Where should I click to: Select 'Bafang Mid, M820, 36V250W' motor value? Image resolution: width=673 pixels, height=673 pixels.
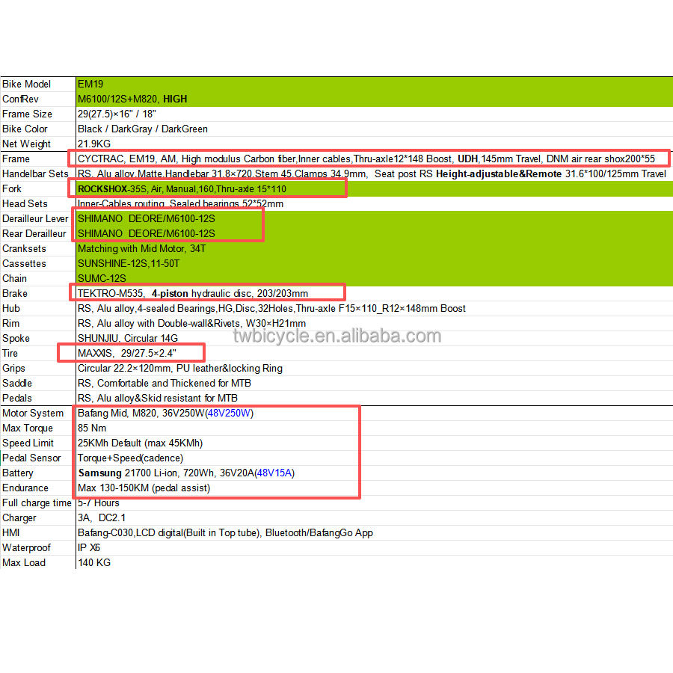pos(166,414)
